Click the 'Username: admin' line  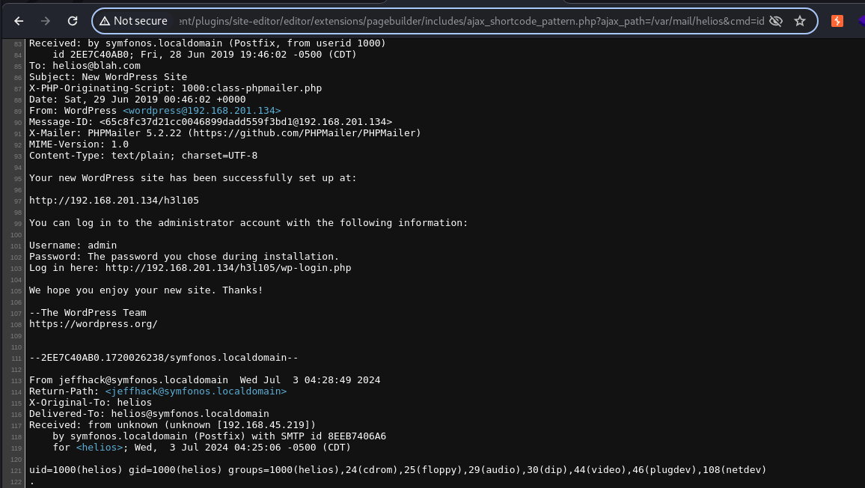(x=73, y=245)
